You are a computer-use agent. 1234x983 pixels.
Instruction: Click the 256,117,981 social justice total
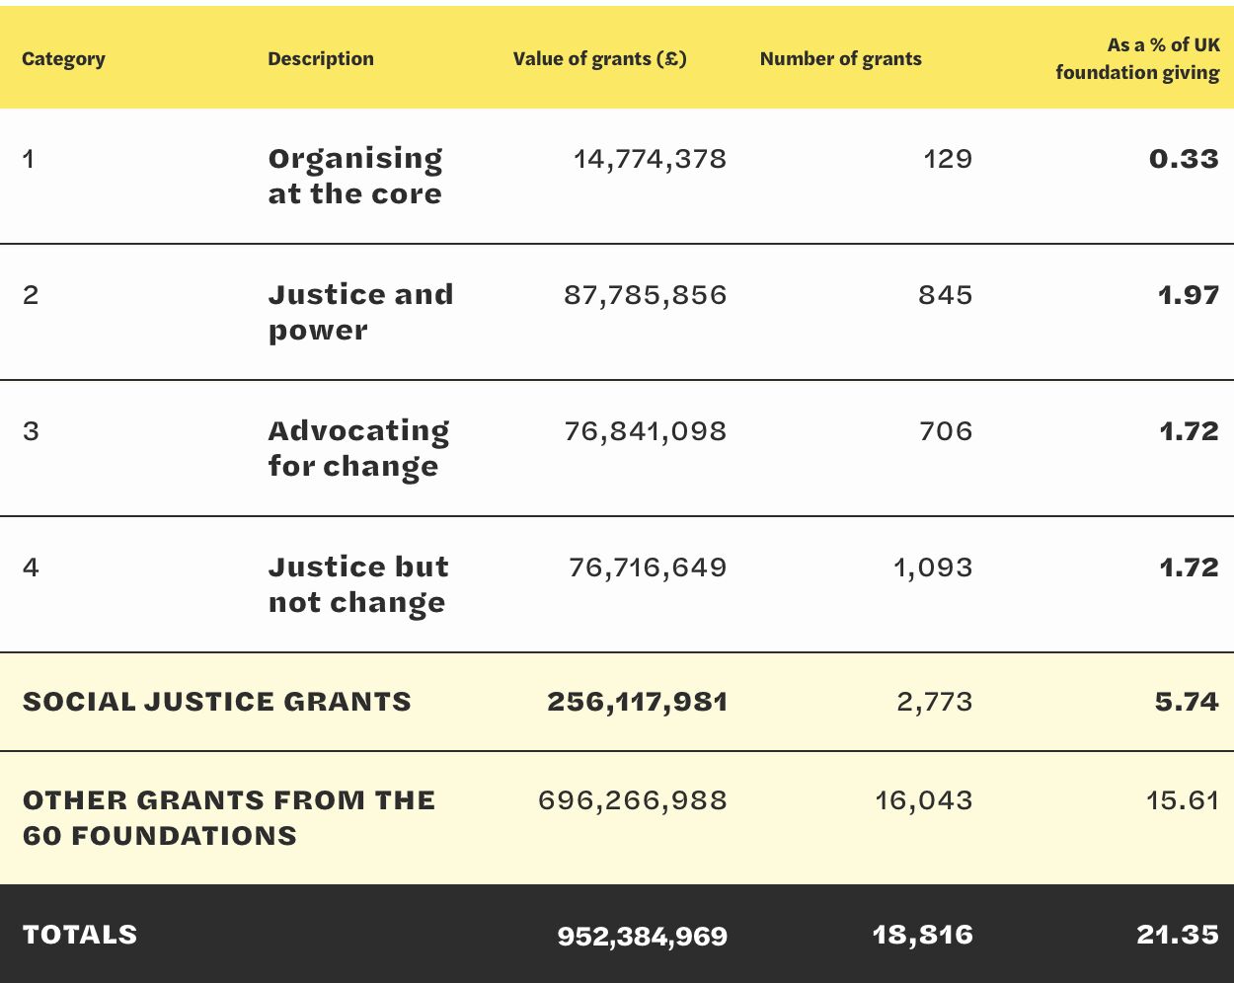(x=637, y=702)
